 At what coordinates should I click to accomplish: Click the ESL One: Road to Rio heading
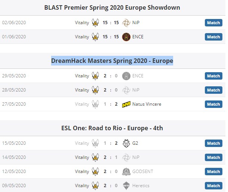[x=112, y=128]
